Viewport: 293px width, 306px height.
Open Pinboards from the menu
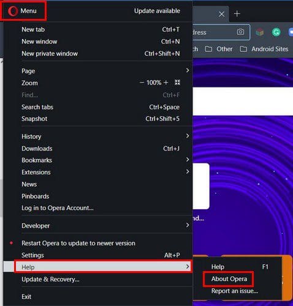tap(101, 196)
